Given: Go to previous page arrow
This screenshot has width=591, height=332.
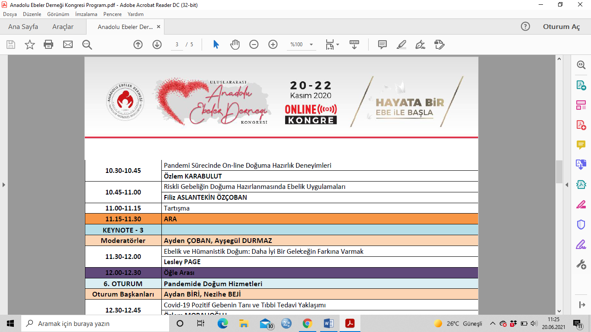Looking at the screenshot, I should [138, 45].
